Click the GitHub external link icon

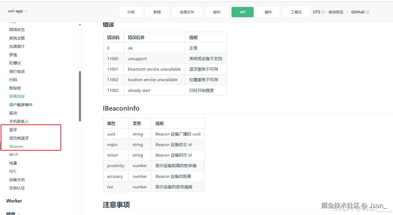click(x=368, y=12)
